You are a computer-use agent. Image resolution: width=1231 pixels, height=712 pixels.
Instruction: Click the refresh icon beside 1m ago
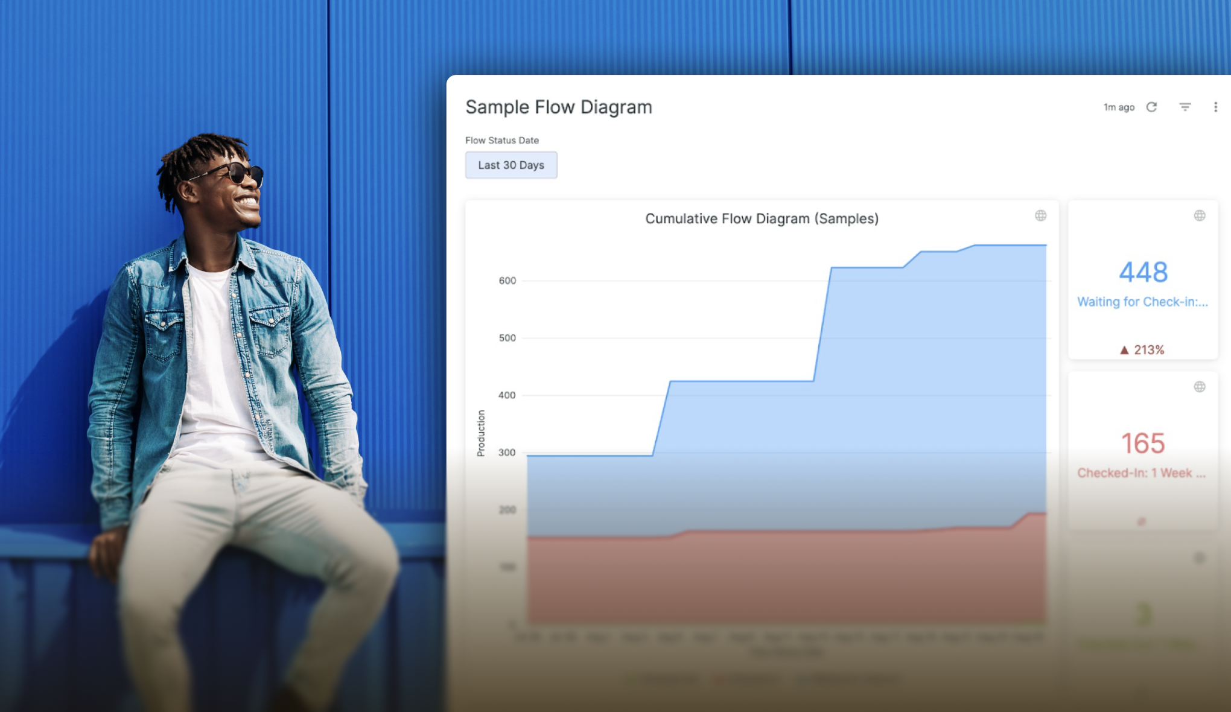point(1151,107)
